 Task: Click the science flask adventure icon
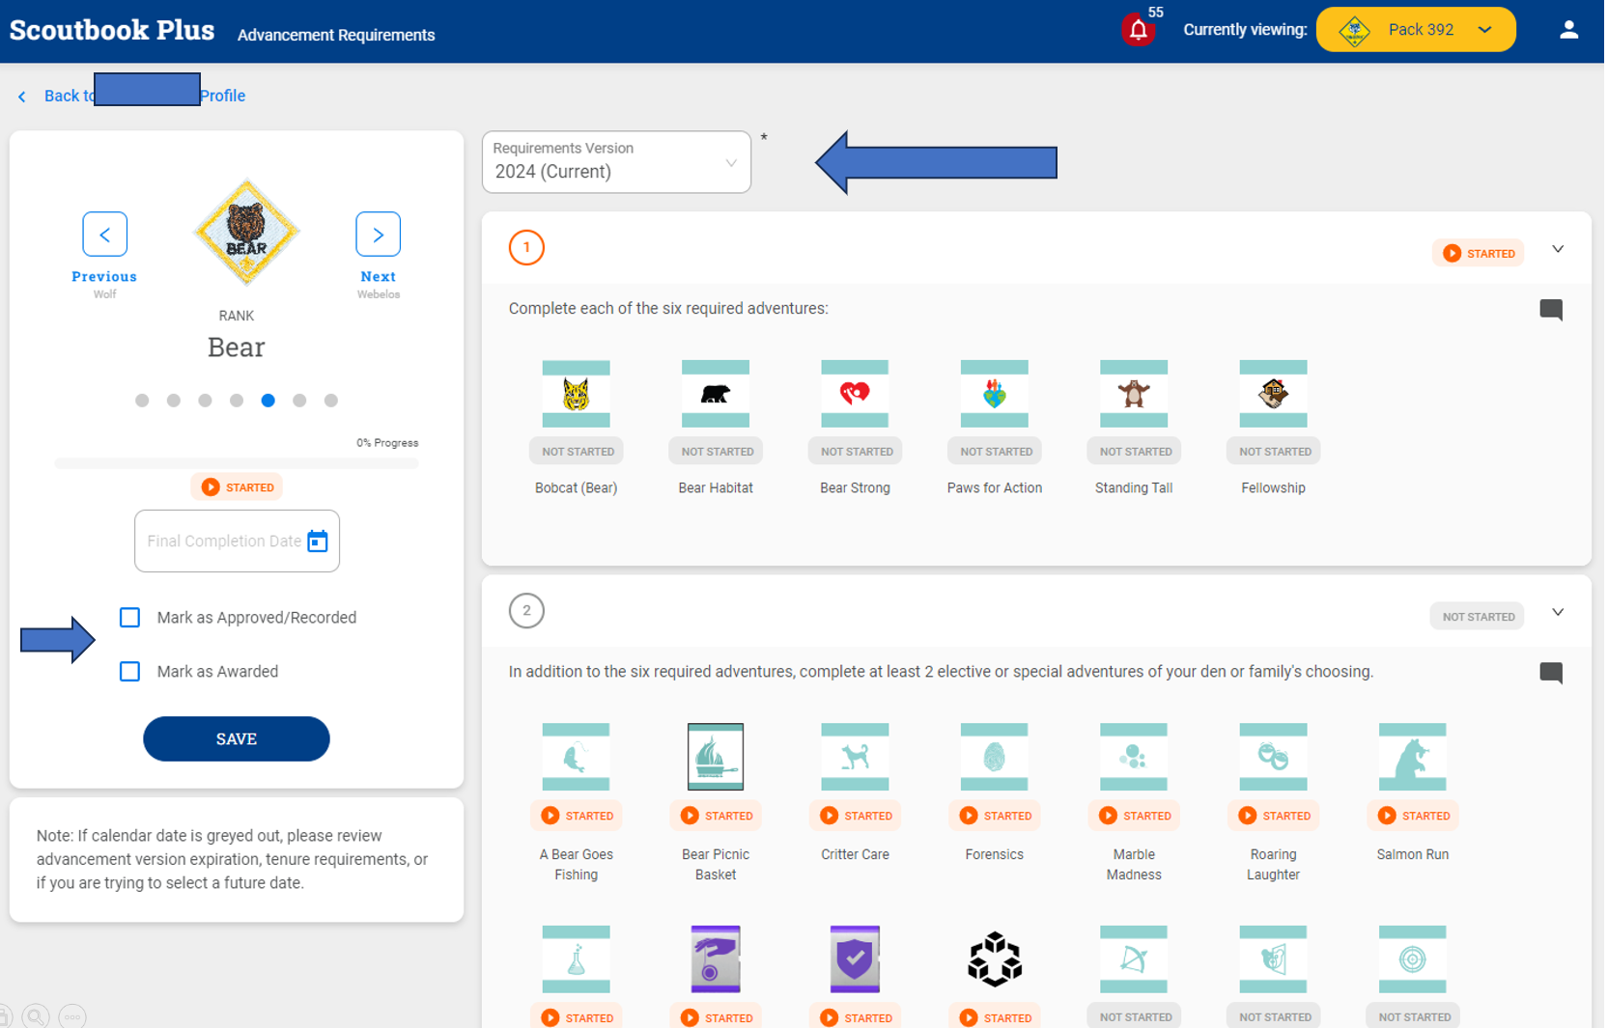tap(578, 960)
